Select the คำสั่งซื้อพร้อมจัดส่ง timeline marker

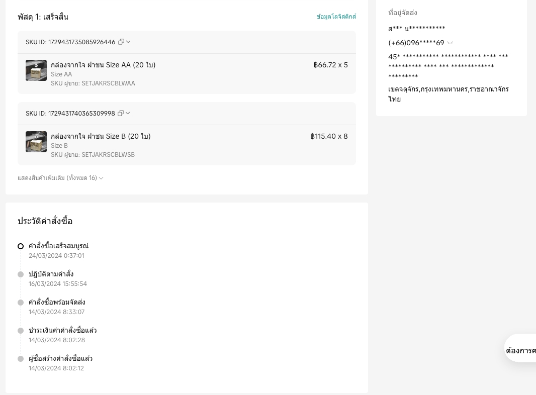tap(21, 303)
